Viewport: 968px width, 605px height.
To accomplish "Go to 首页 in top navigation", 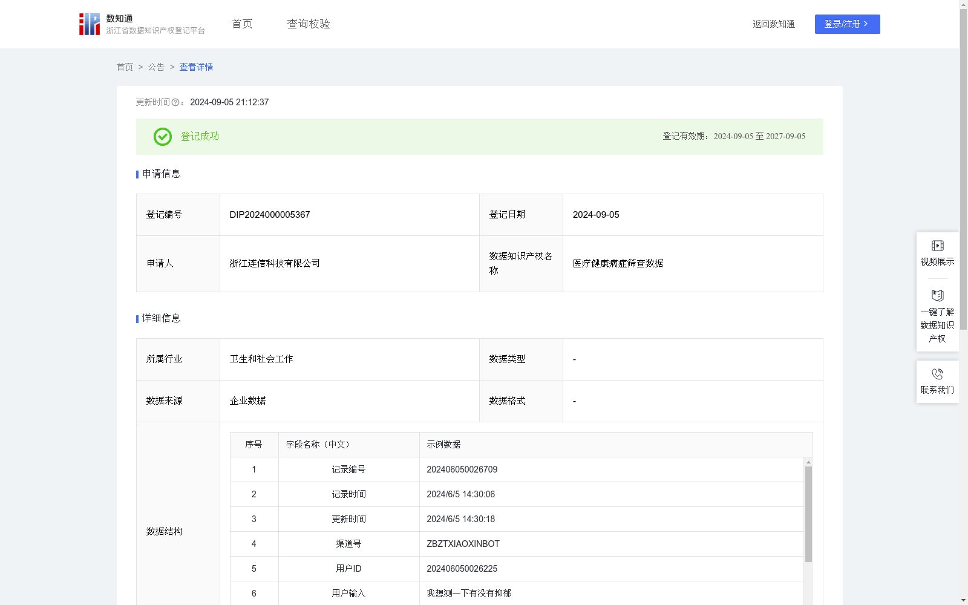I will 242,24.
